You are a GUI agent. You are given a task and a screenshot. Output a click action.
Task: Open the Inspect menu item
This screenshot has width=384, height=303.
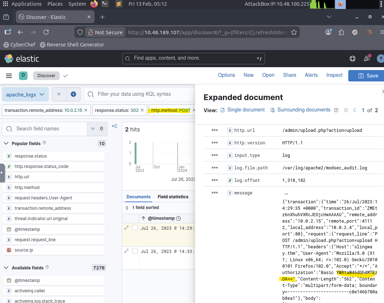click(x=334, y=75)
